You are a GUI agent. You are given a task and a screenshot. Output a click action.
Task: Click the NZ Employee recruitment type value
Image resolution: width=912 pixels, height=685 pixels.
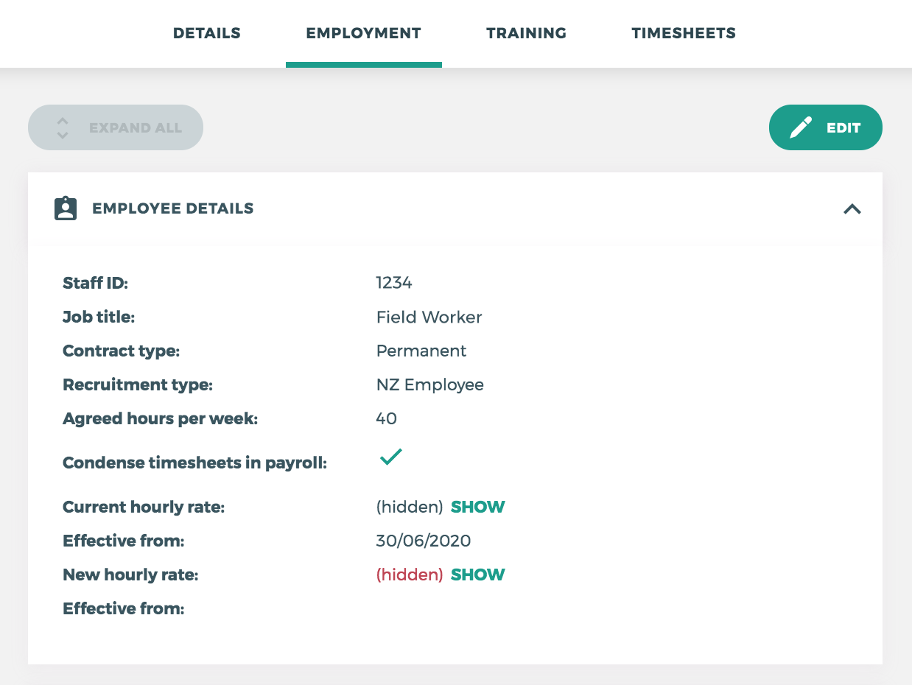click(x=429, y=384)
